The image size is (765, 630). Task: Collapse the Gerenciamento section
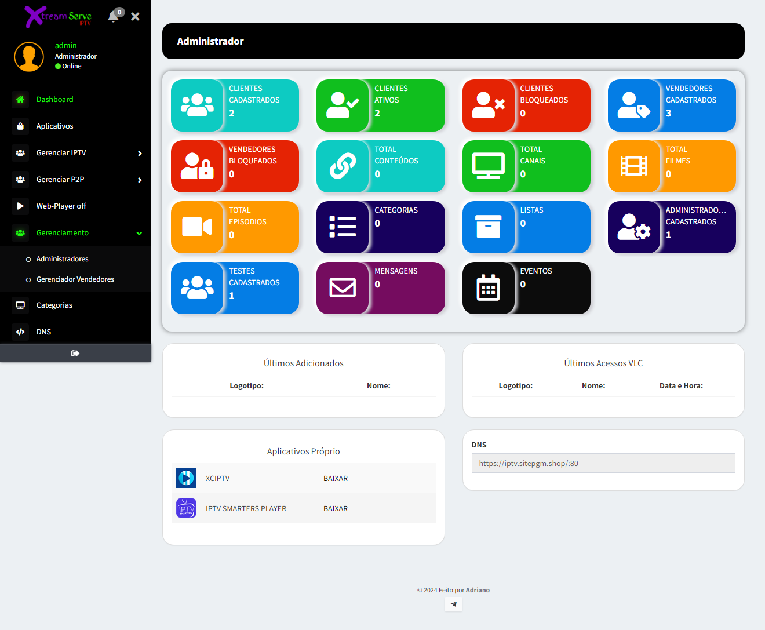139,234
